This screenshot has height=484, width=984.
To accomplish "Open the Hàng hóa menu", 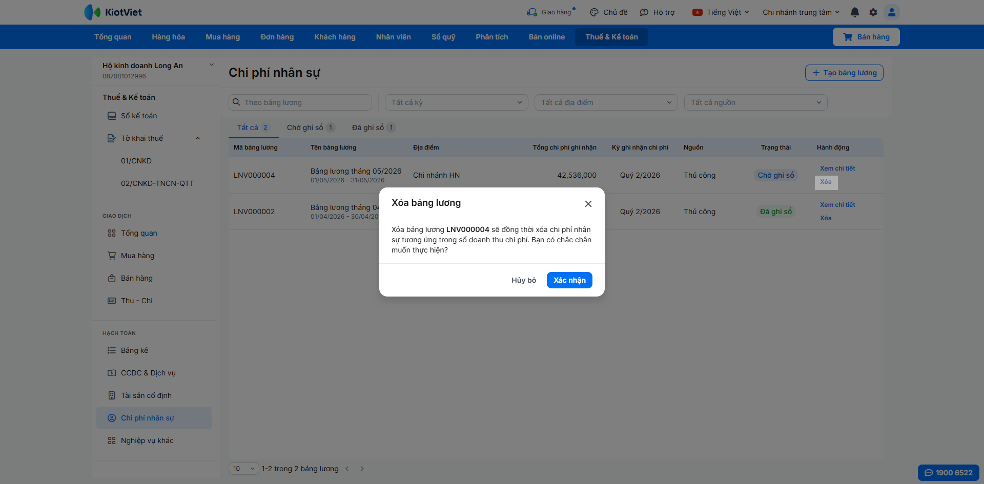I will pyautogui.click(x=168, y=37).
